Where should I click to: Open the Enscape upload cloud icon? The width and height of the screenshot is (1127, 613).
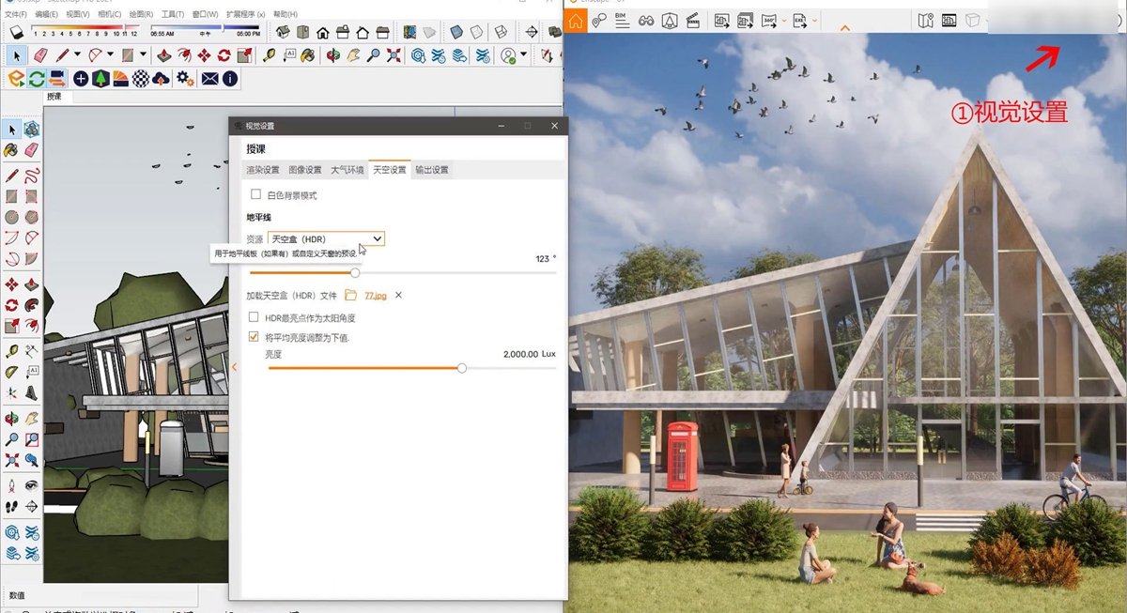click(161, 79)
